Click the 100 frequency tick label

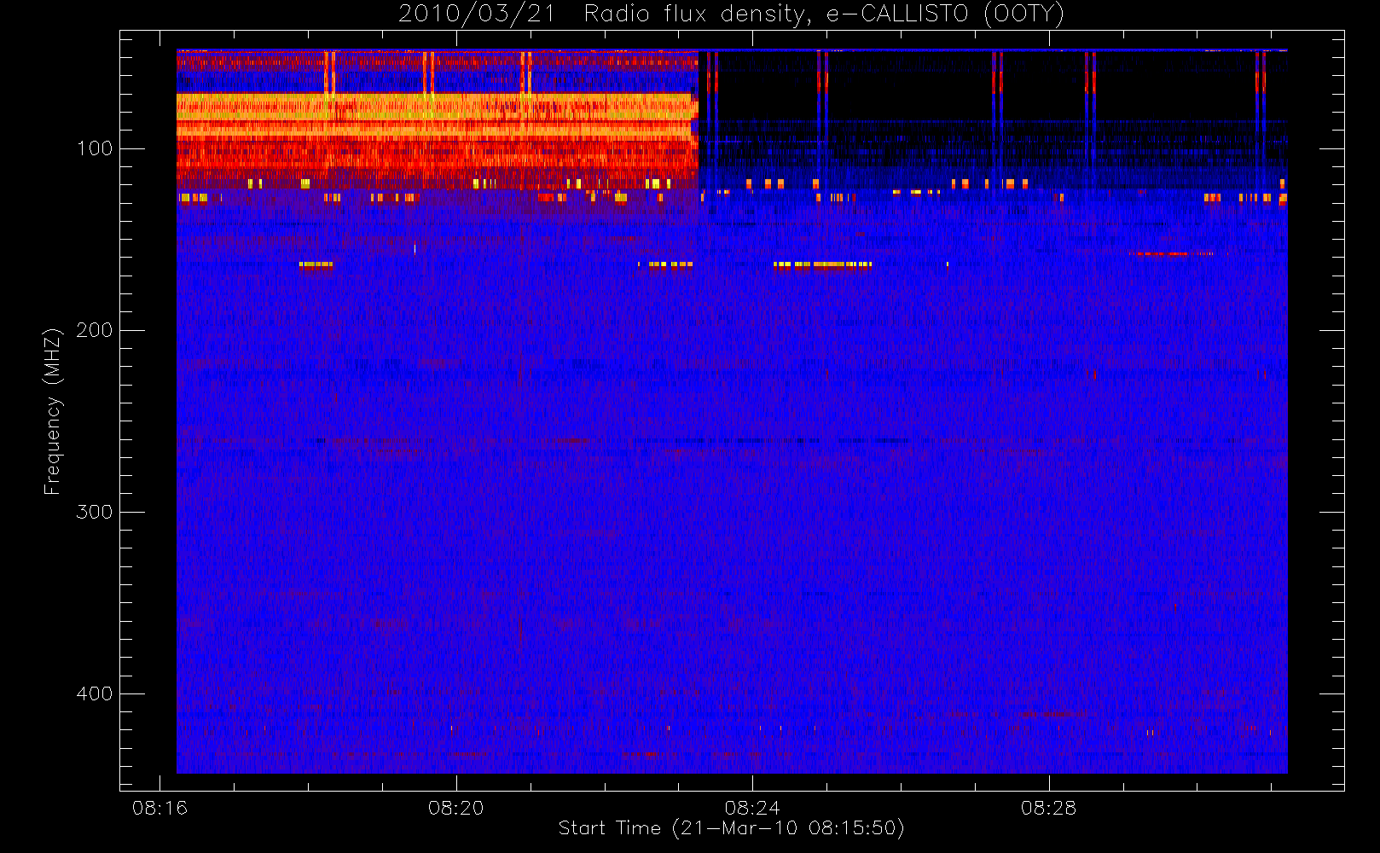click(95, 148)
